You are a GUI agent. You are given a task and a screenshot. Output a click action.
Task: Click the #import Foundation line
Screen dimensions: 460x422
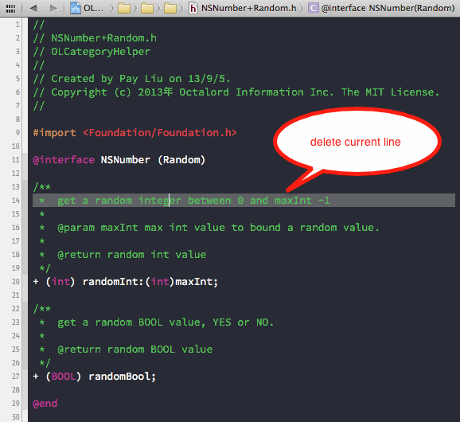point(134,133)
